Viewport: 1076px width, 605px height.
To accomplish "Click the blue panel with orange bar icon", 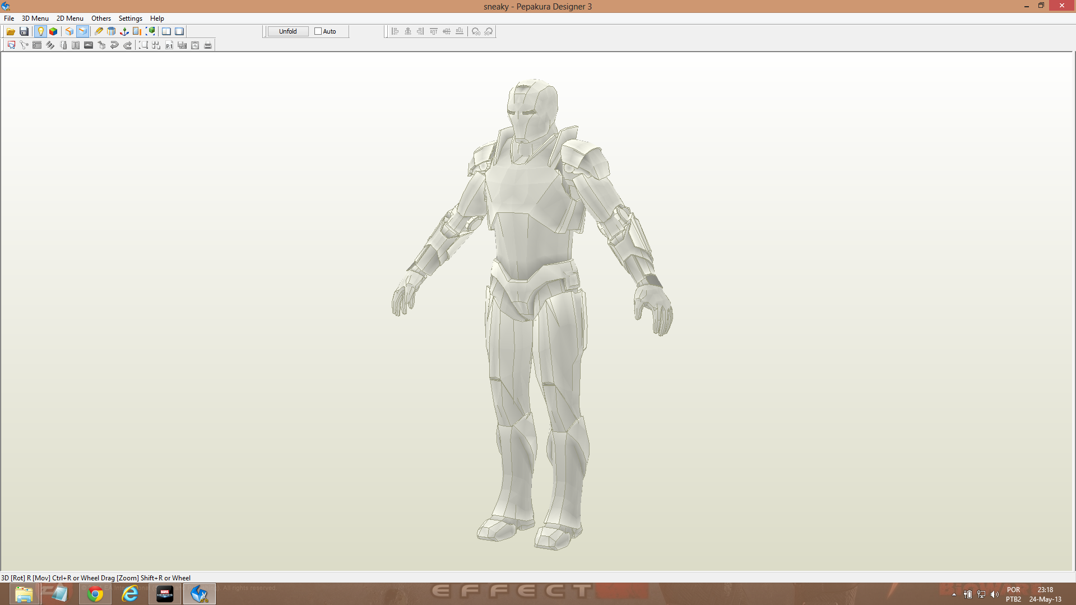I will point(137,31).
